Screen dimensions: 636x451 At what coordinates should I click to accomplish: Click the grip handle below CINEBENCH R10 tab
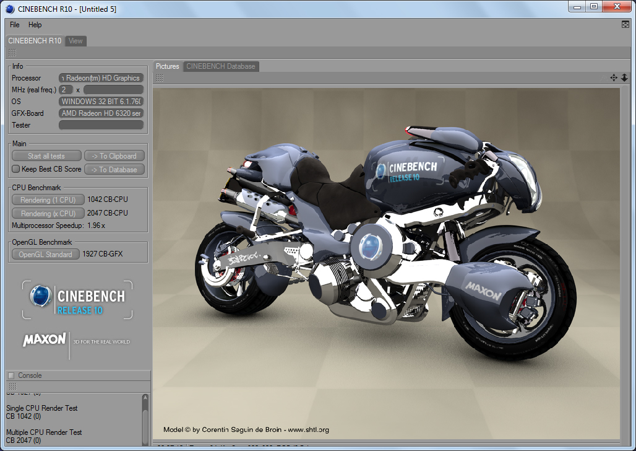click(x=12, y=53)
